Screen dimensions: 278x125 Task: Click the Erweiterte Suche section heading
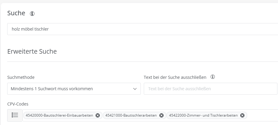[x=32, y=51]
